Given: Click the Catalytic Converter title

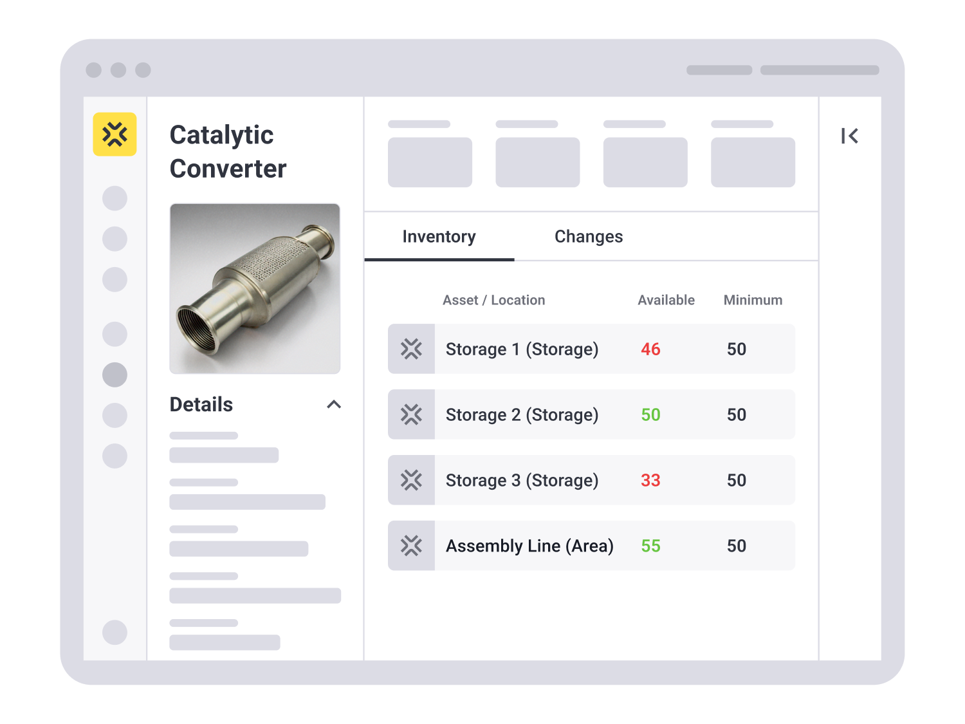Looking at the screenshot, I should [x=228, y=152].
